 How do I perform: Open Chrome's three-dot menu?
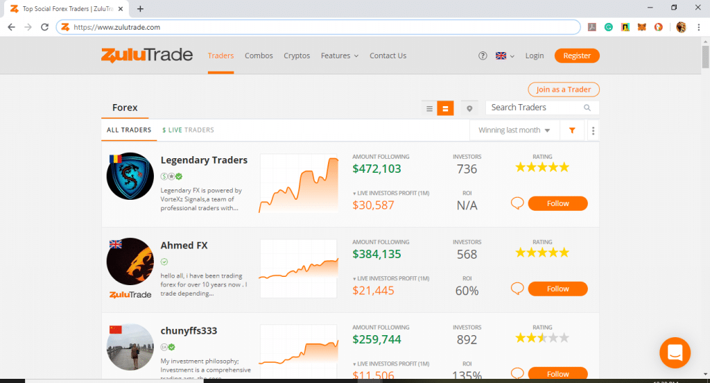[x=699, y=27]
